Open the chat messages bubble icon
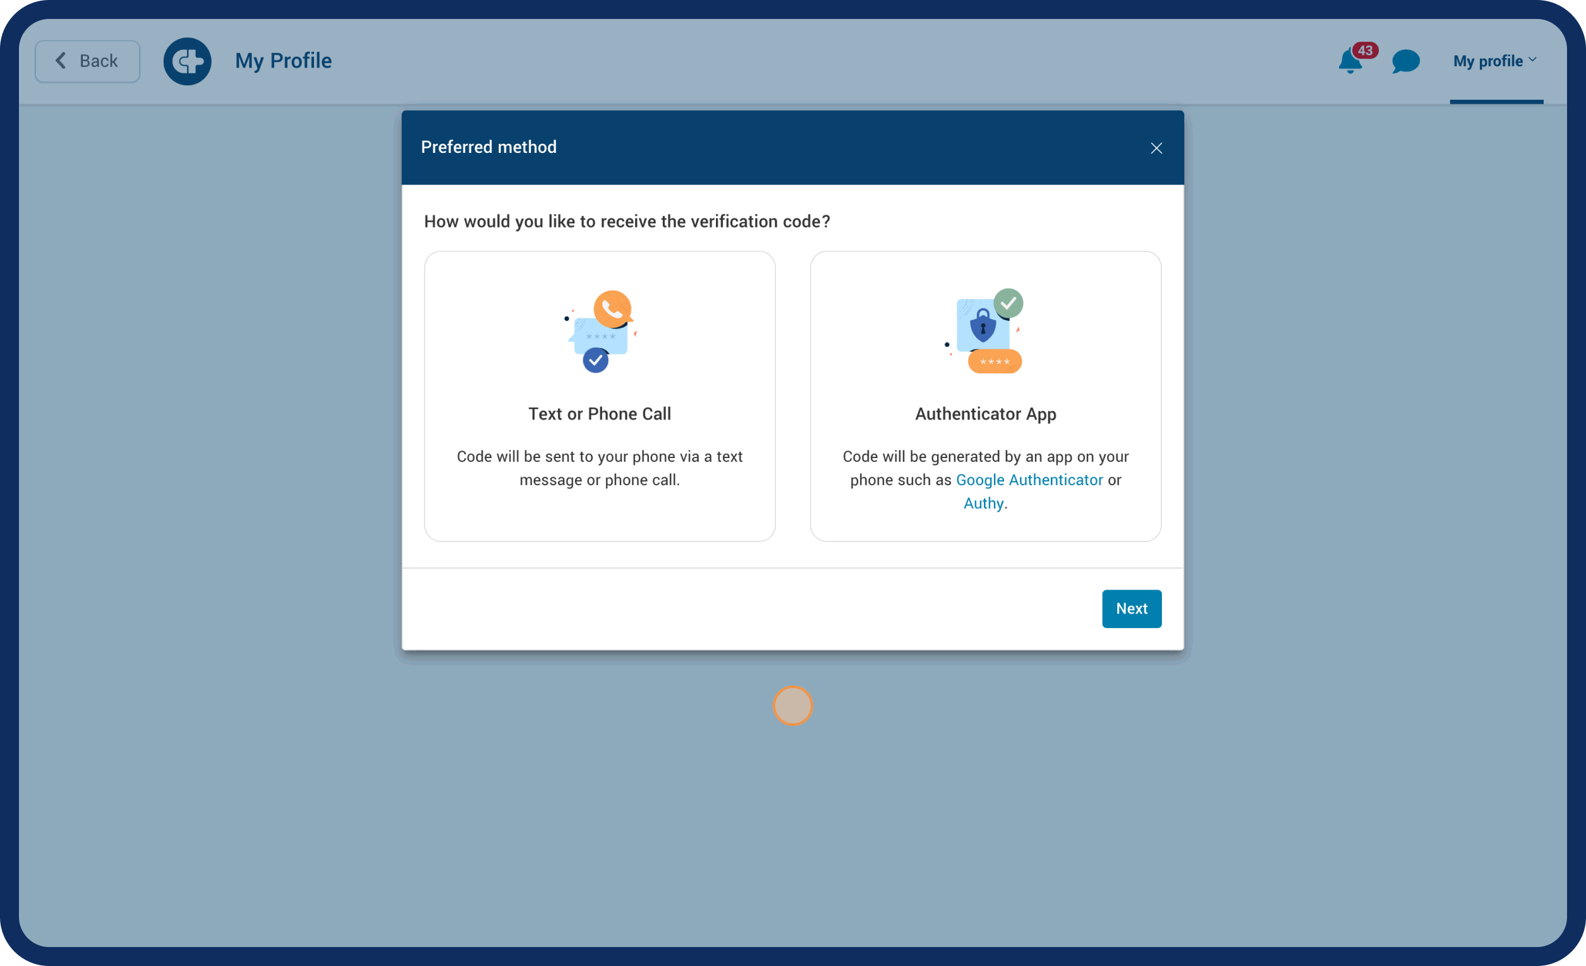 [x=1405, y=61]
